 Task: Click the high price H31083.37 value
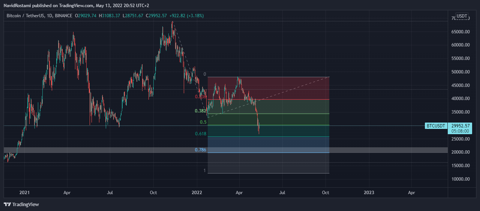(109, 16)
